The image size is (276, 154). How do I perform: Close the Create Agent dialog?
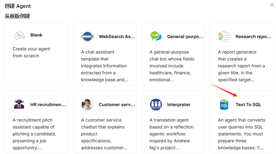[x=272, y=5]
